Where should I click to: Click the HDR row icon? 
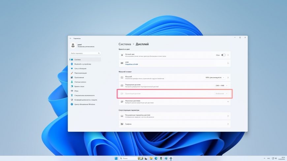(x=122, y=63)
